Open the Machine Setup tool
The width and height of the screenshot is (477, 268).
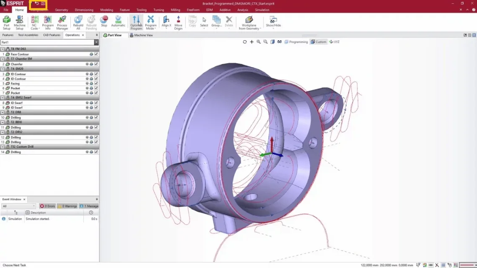click(19, 23)
